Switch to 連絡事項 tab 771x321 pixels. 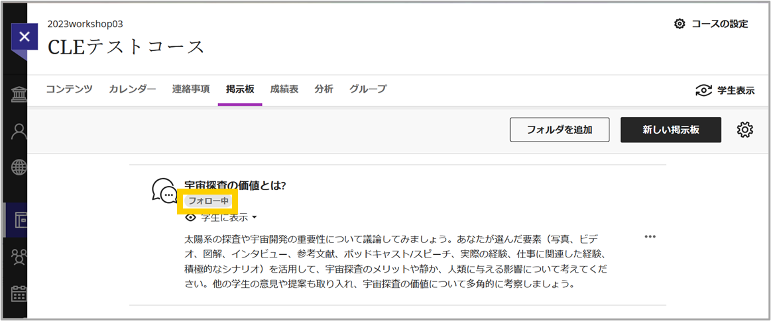[x=191, y=89]
